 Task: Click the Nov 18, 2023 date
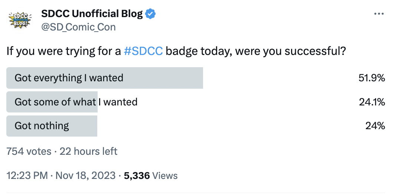coord(85,176)
